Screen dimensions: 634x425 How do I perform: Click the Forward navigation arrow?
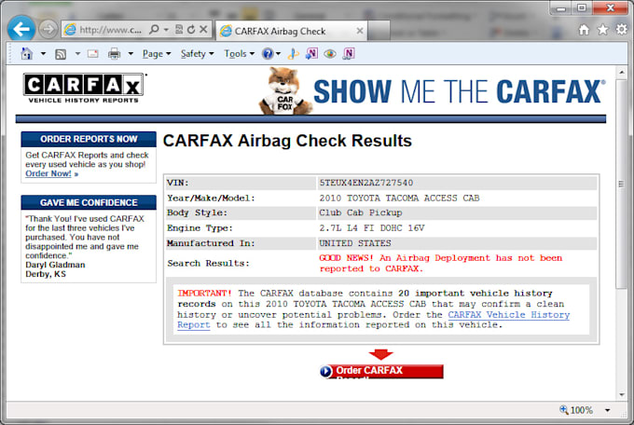click(48, 30)
